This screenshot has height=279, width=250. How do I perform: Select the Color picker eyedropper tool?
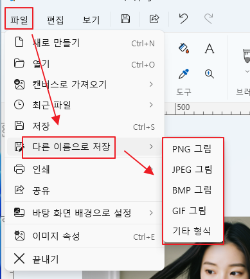point(184,74)
